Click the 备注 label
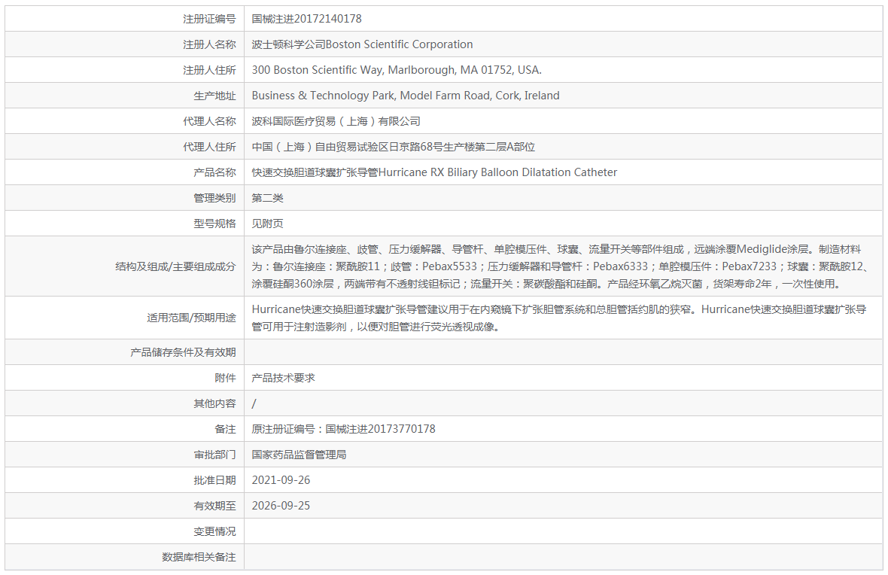 click(x=226, y=429)
